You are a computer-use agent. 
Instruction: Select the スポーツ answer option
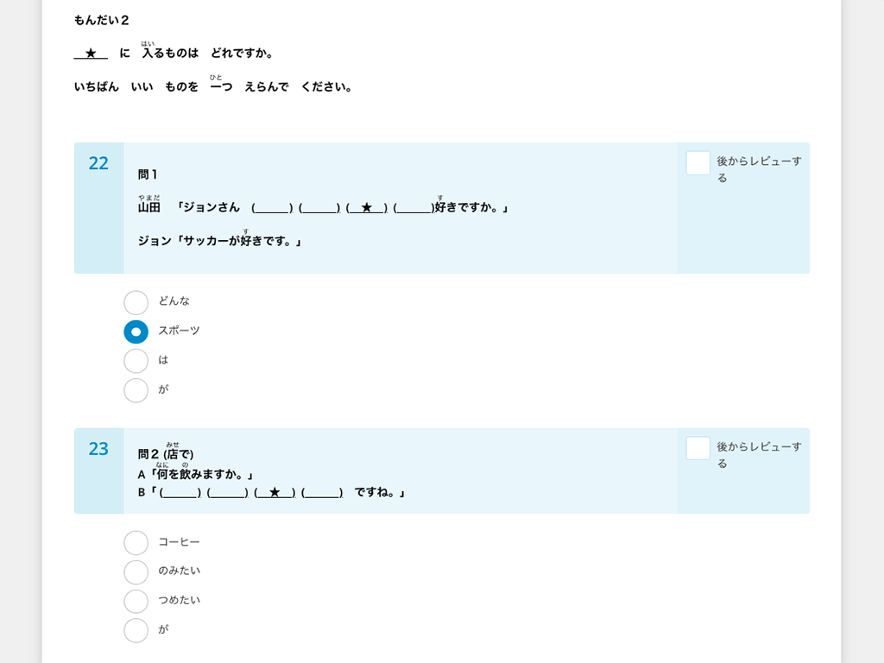pyautogui.click(x=136, y=331)
